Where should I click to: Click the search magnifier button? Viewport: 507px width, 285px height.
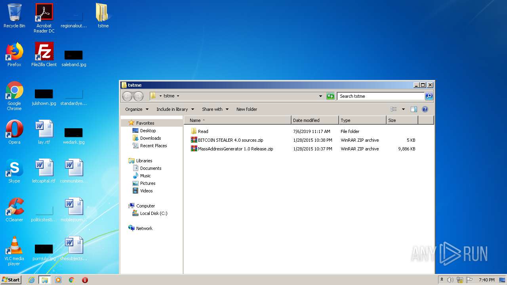click(429, 96)
